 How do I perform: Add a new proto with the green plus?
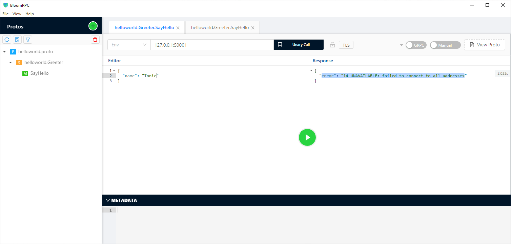tap(93, 26)
